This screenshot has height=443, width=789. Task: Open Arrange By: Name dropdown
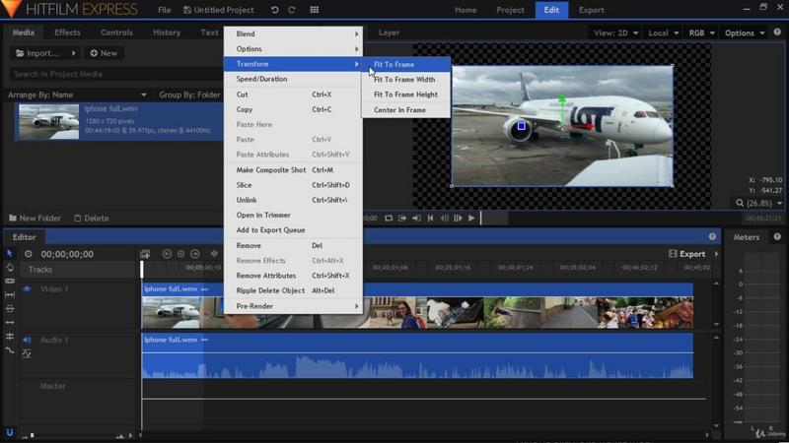click(77, 95)
